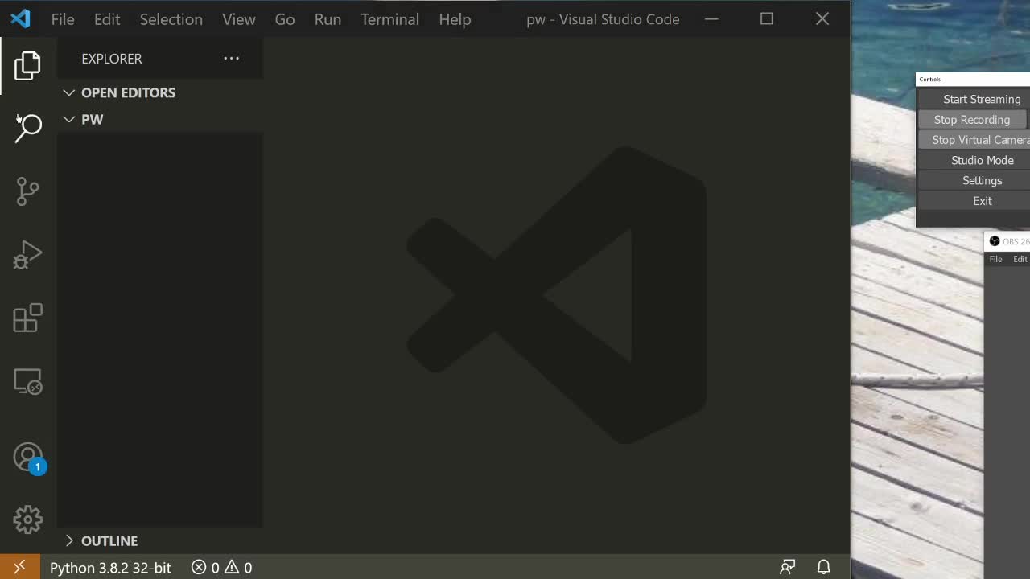The height and width of the screenshot is (579, 1030).
Task: Select the Python 3.8.2 32-bit interpreter
Action: pyautogui.click(x=110, y=568)
